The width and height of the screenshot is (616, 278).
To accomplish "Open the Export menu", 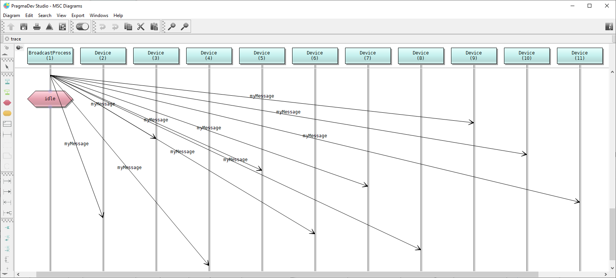I will tap(78, 16).
